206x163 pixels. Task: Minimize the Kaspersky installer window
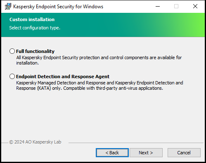pos(158,6)
